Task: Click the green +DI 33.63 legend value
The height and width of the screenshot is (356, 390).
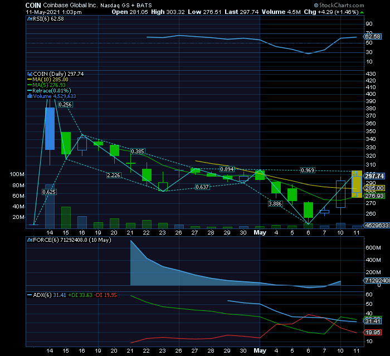Action: pyautogui.click(x=80, y=295)
